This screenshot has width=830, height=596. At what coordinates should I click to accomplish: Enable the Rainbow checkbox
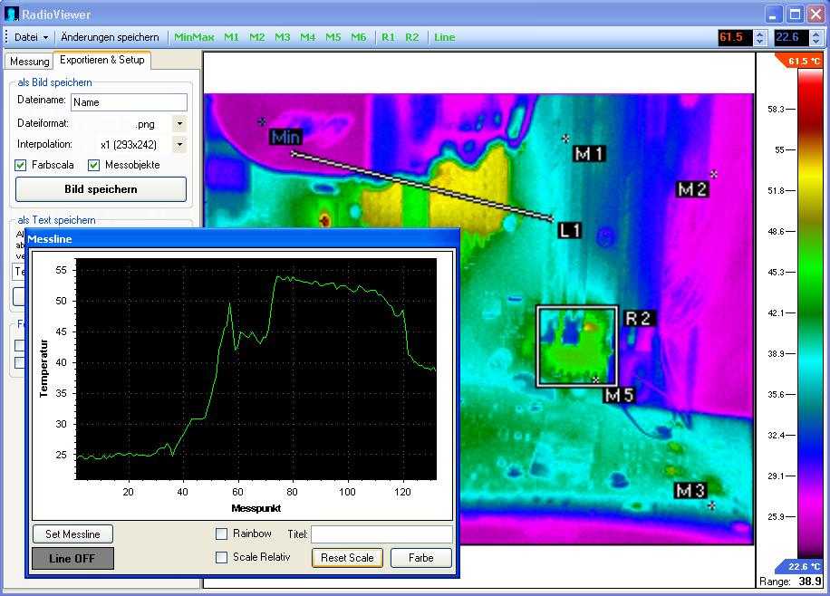(221, 534)
